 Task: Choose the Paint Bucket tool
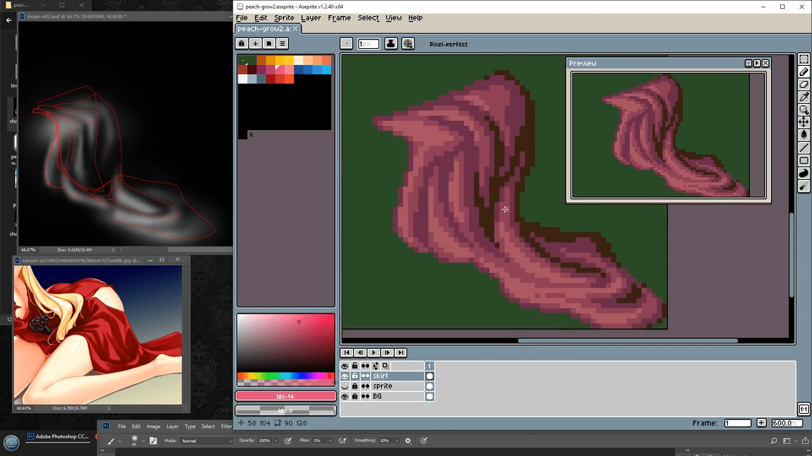coord(804,134)
